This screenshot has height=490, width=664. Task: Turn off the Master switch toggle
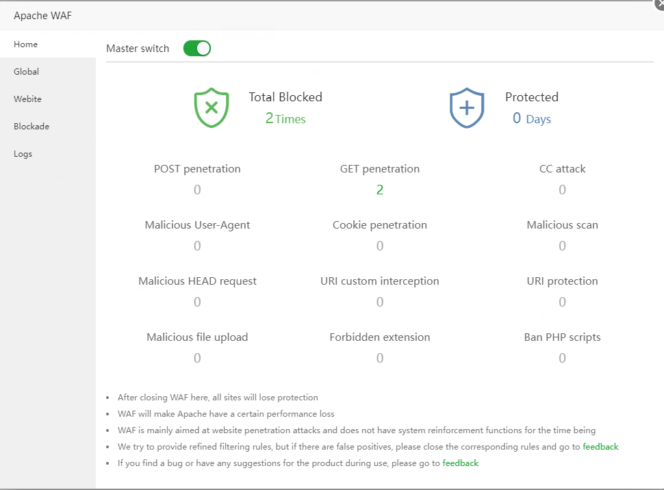click(x=197, y=49)
